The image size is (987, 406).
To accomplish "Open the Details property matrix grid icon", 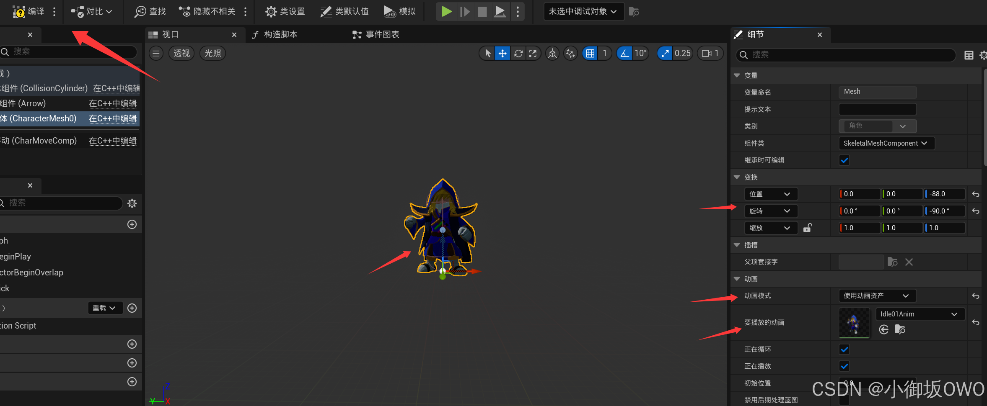I will point(969,55).
